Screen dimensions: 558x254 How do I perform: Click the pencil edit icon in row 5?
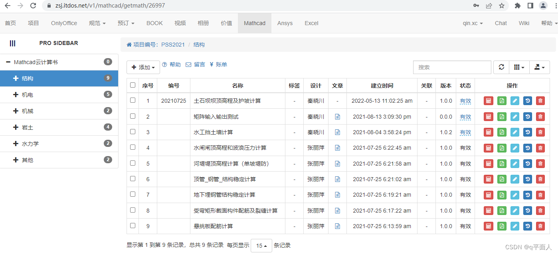[x=514, y=164]
